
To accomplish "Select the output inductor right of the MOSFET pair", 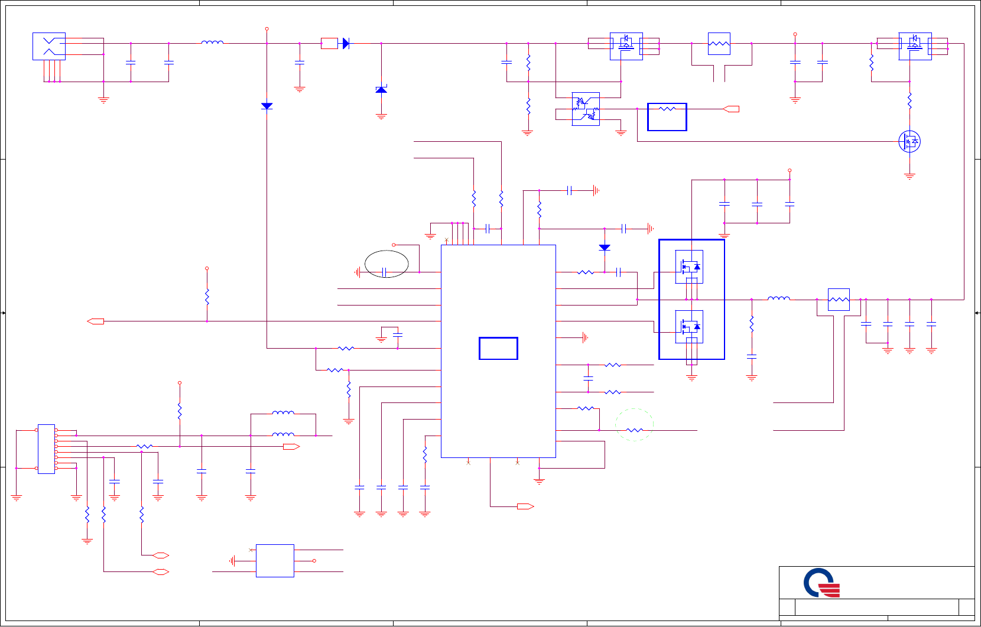I will tap(778, 298).
